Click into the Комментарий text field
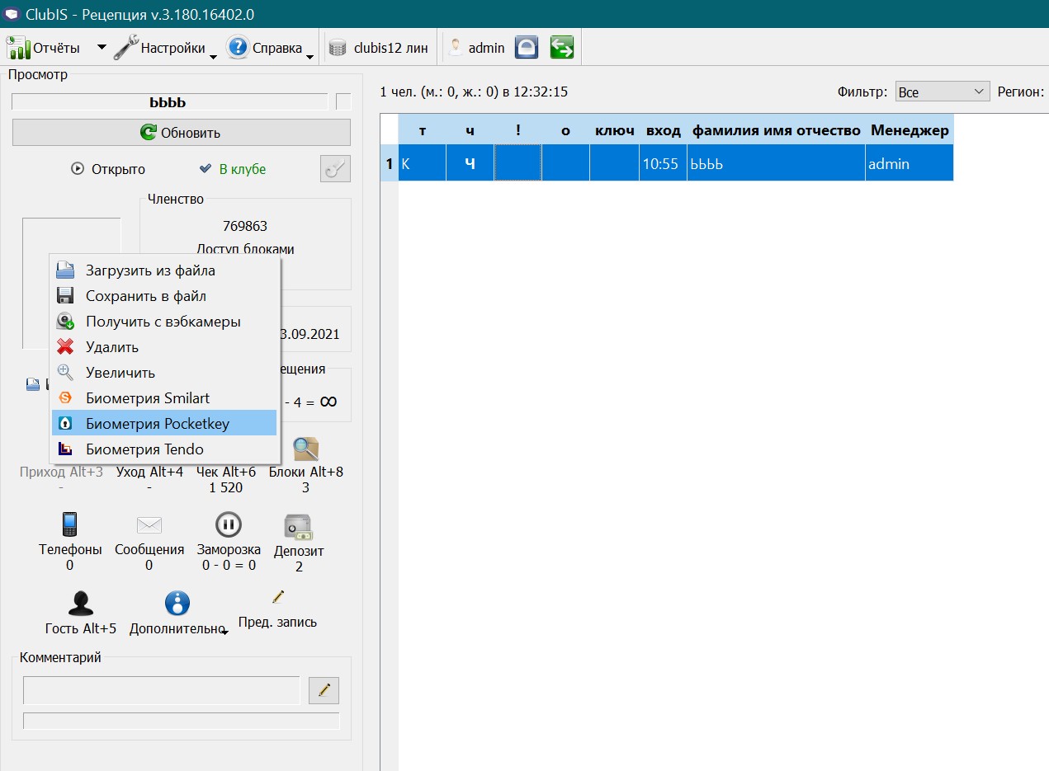 click(x=162, y=691)
